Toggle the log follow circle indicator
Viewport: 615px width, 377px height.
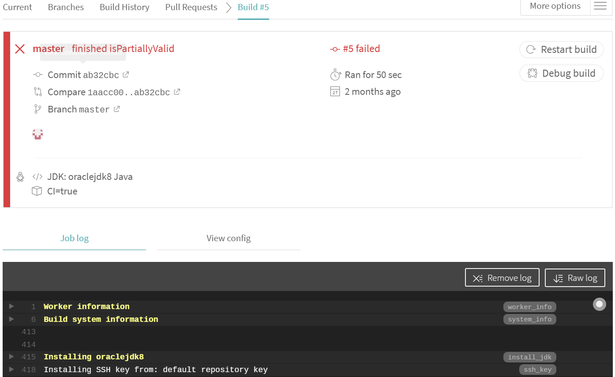(599, 304)
